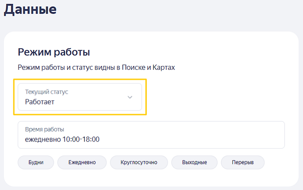Click the text ежедневно 10:00-18:00
This screenshot has height=190, width=303.
(x=63, y=139)
